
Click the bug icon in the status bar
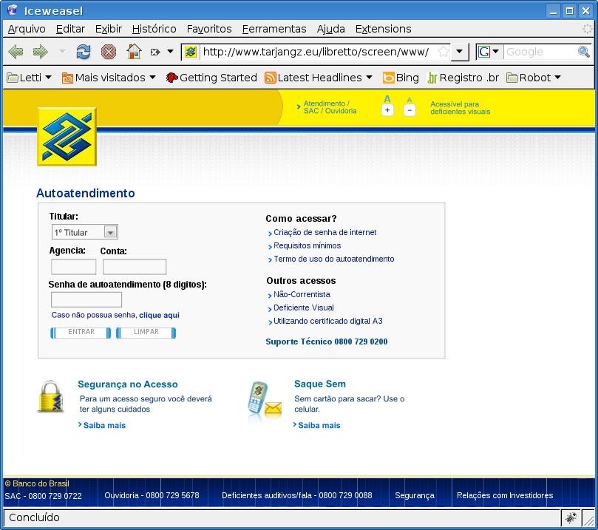pos(571,517)
